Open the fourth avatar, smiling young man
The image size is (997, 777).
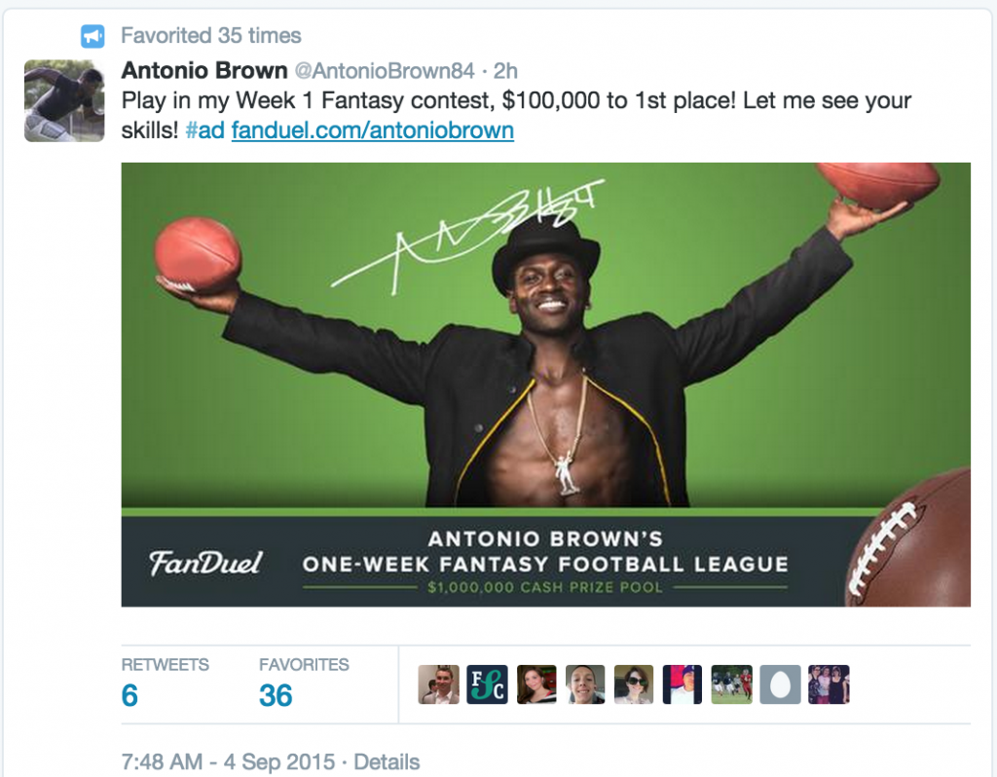pos(585,684)
